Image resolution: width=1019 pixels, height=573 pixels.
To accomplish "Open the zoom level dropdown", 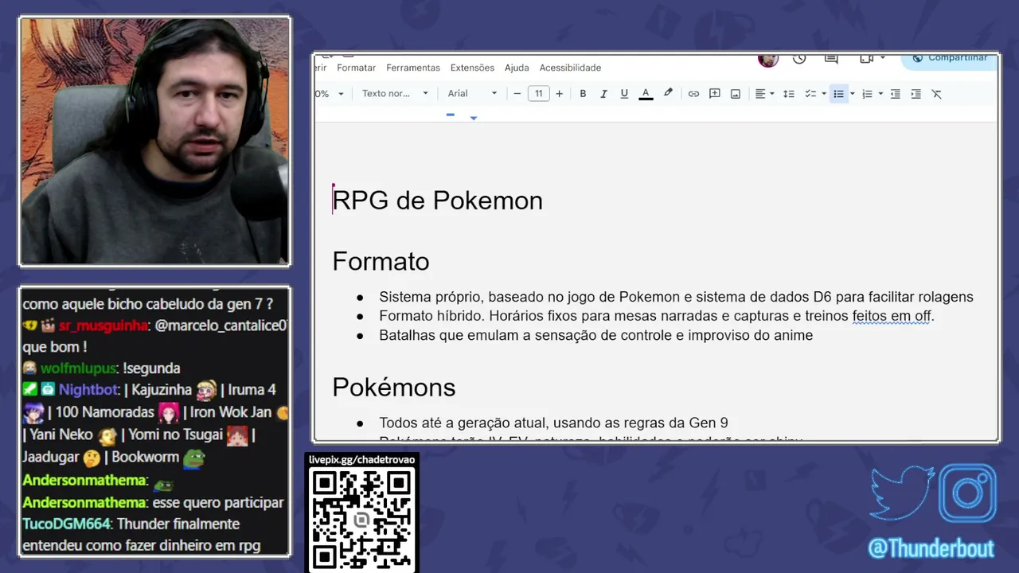I will [x=330, y=94].
